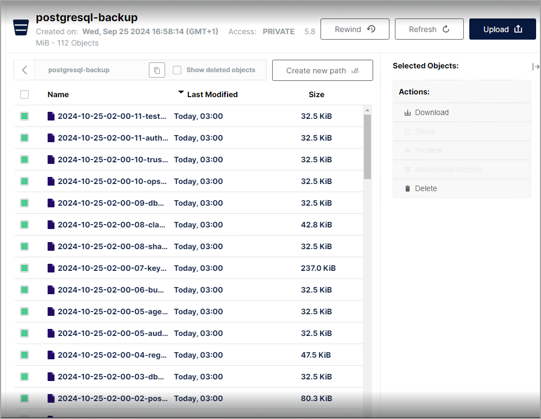
Task: Sort the list by Name column
Action: [58, 94]
